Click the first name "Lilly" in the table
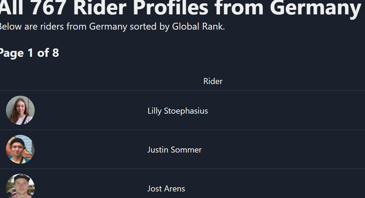The height and width of the screenshot is (198, 365). (x=154, y=111)
